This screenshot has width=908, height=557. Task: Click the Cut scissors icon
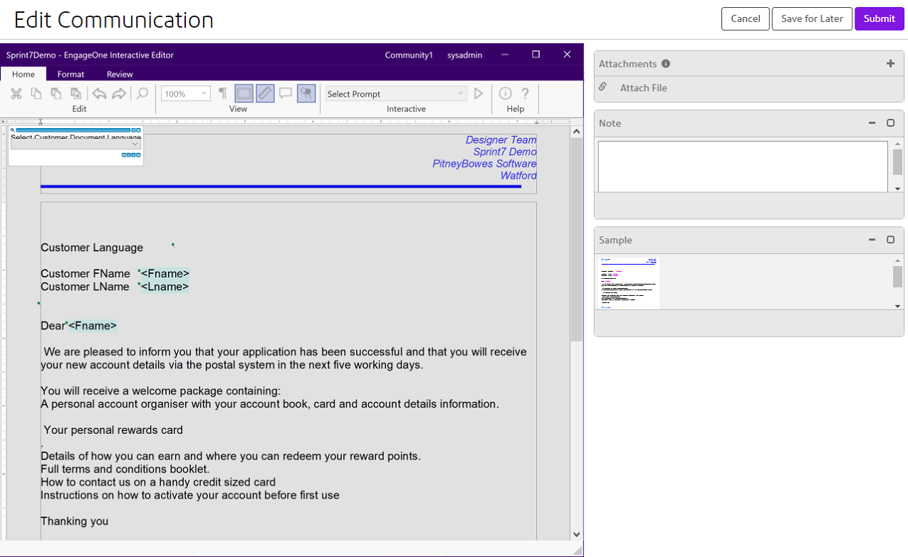tap(16, 93)
